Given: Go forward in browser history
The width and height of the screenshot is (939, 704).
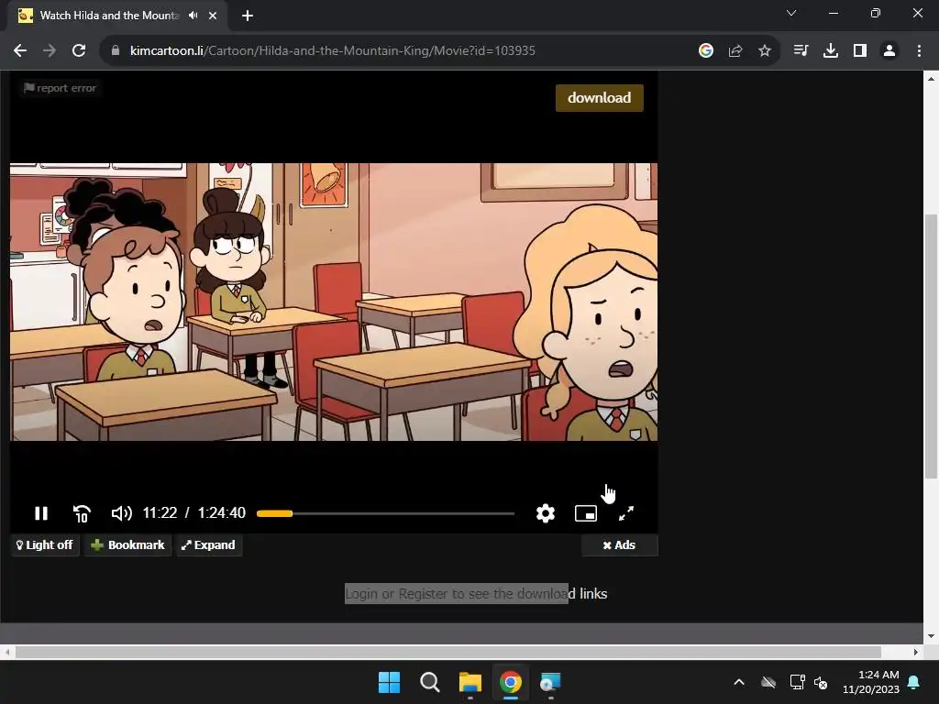Looking at the screenshot, I should click(50, 50).
